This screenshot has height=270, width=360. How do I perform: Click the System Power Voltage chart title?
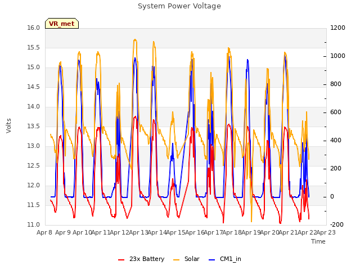(x=179, y=6)
